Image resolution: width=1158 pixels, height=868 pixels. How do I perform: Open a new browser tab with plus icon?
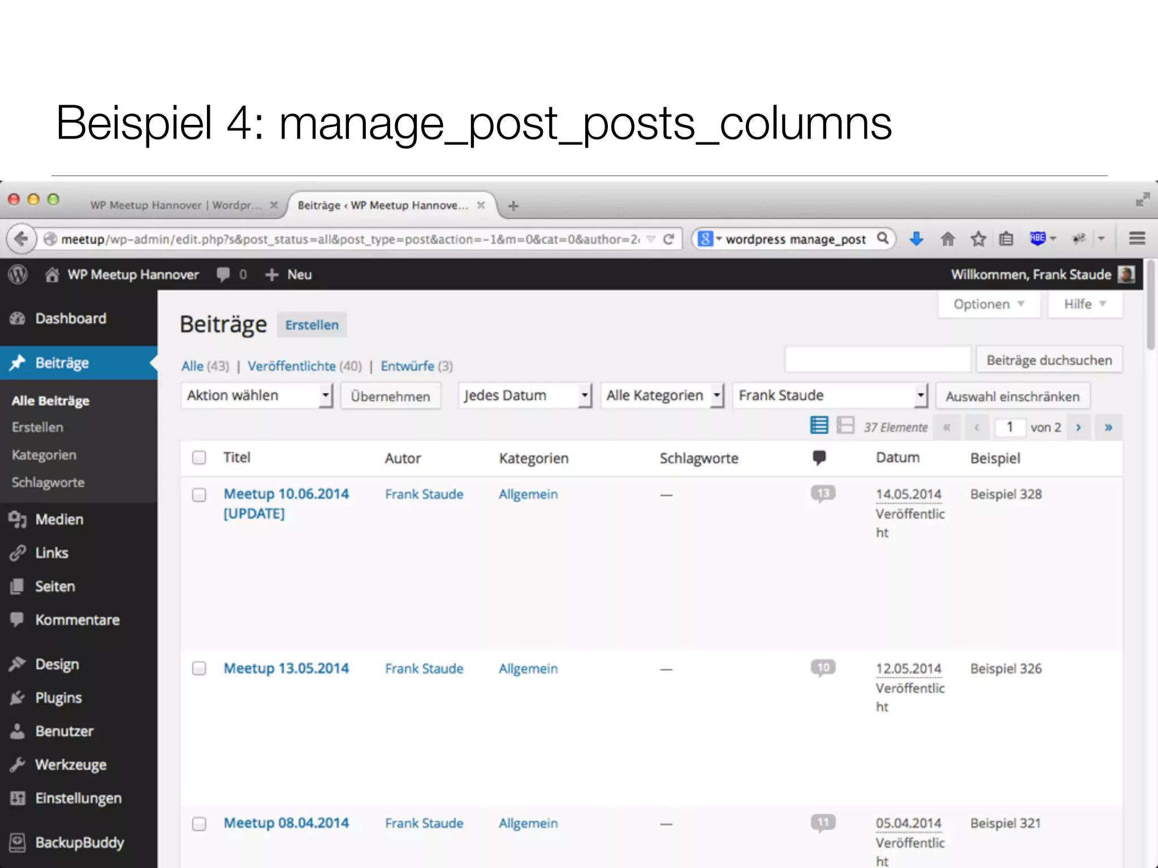click(x=513, y=206)
